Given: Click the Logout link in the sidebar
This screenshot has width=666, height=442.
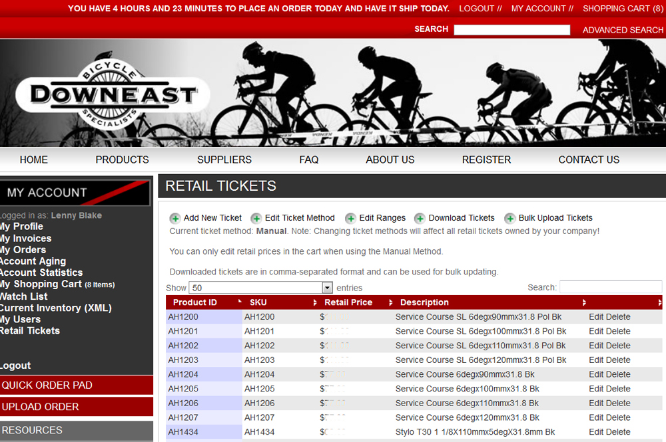Looking at the screenshot, I should pos(15,365).
